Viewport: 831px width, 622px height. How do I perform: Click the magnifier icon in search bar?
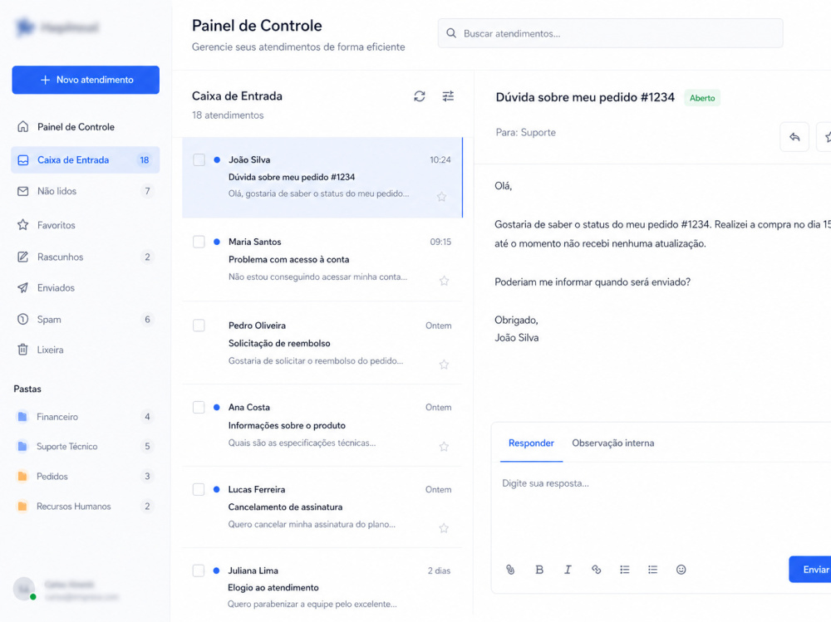point(451,33)
